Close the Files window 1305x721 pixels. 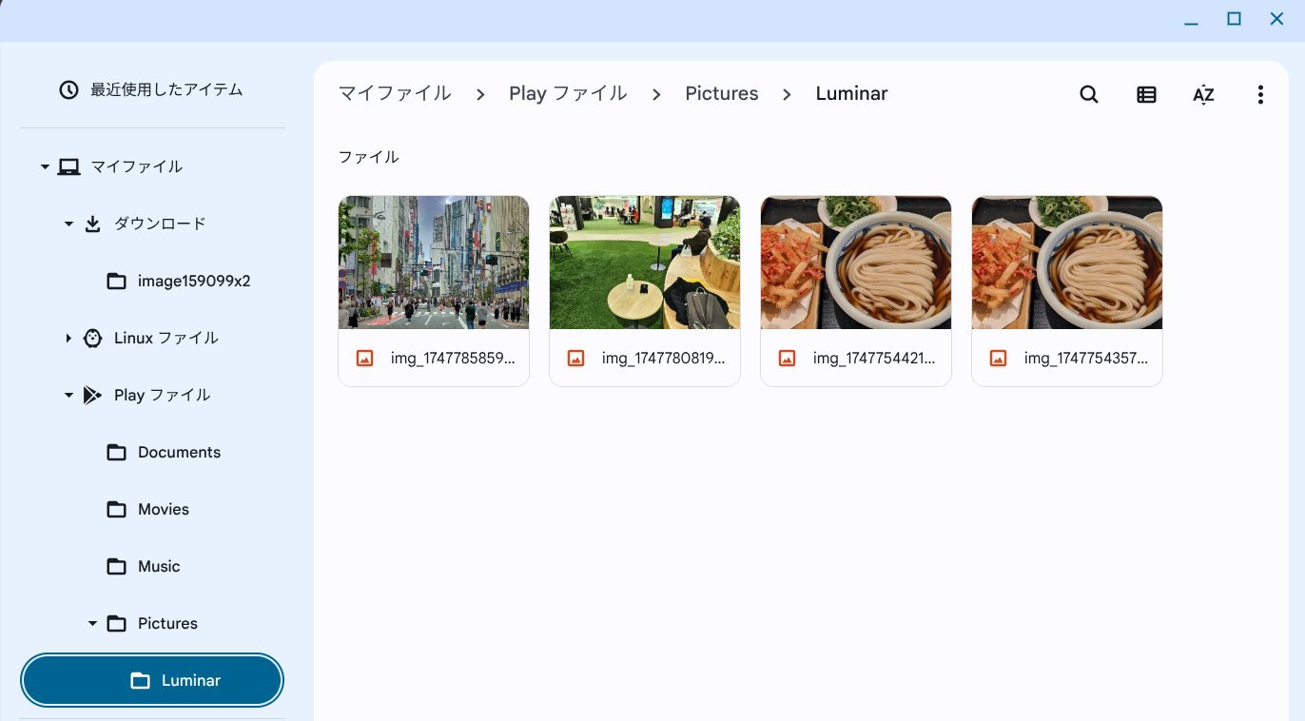(x=1276, y=19)
